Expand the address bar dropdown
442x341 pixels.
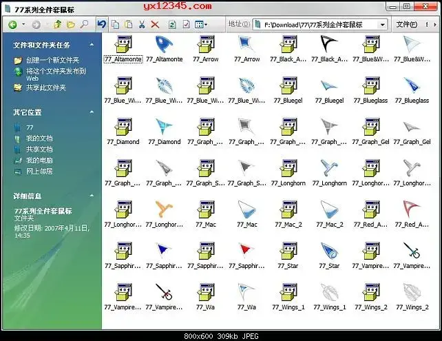383,25
